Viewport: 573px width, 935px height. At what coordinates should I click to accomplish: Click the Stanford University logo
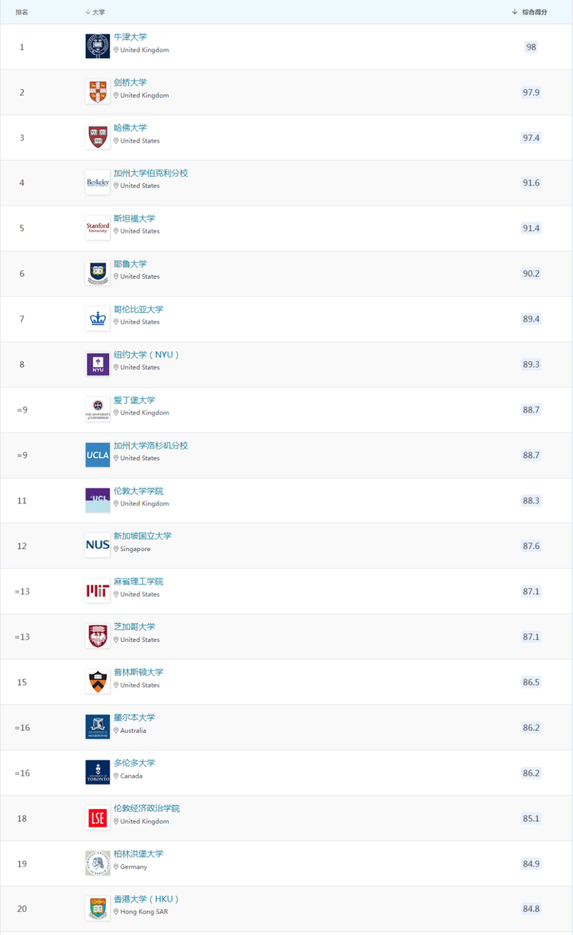pyautogui.click(x=98, y=228)
